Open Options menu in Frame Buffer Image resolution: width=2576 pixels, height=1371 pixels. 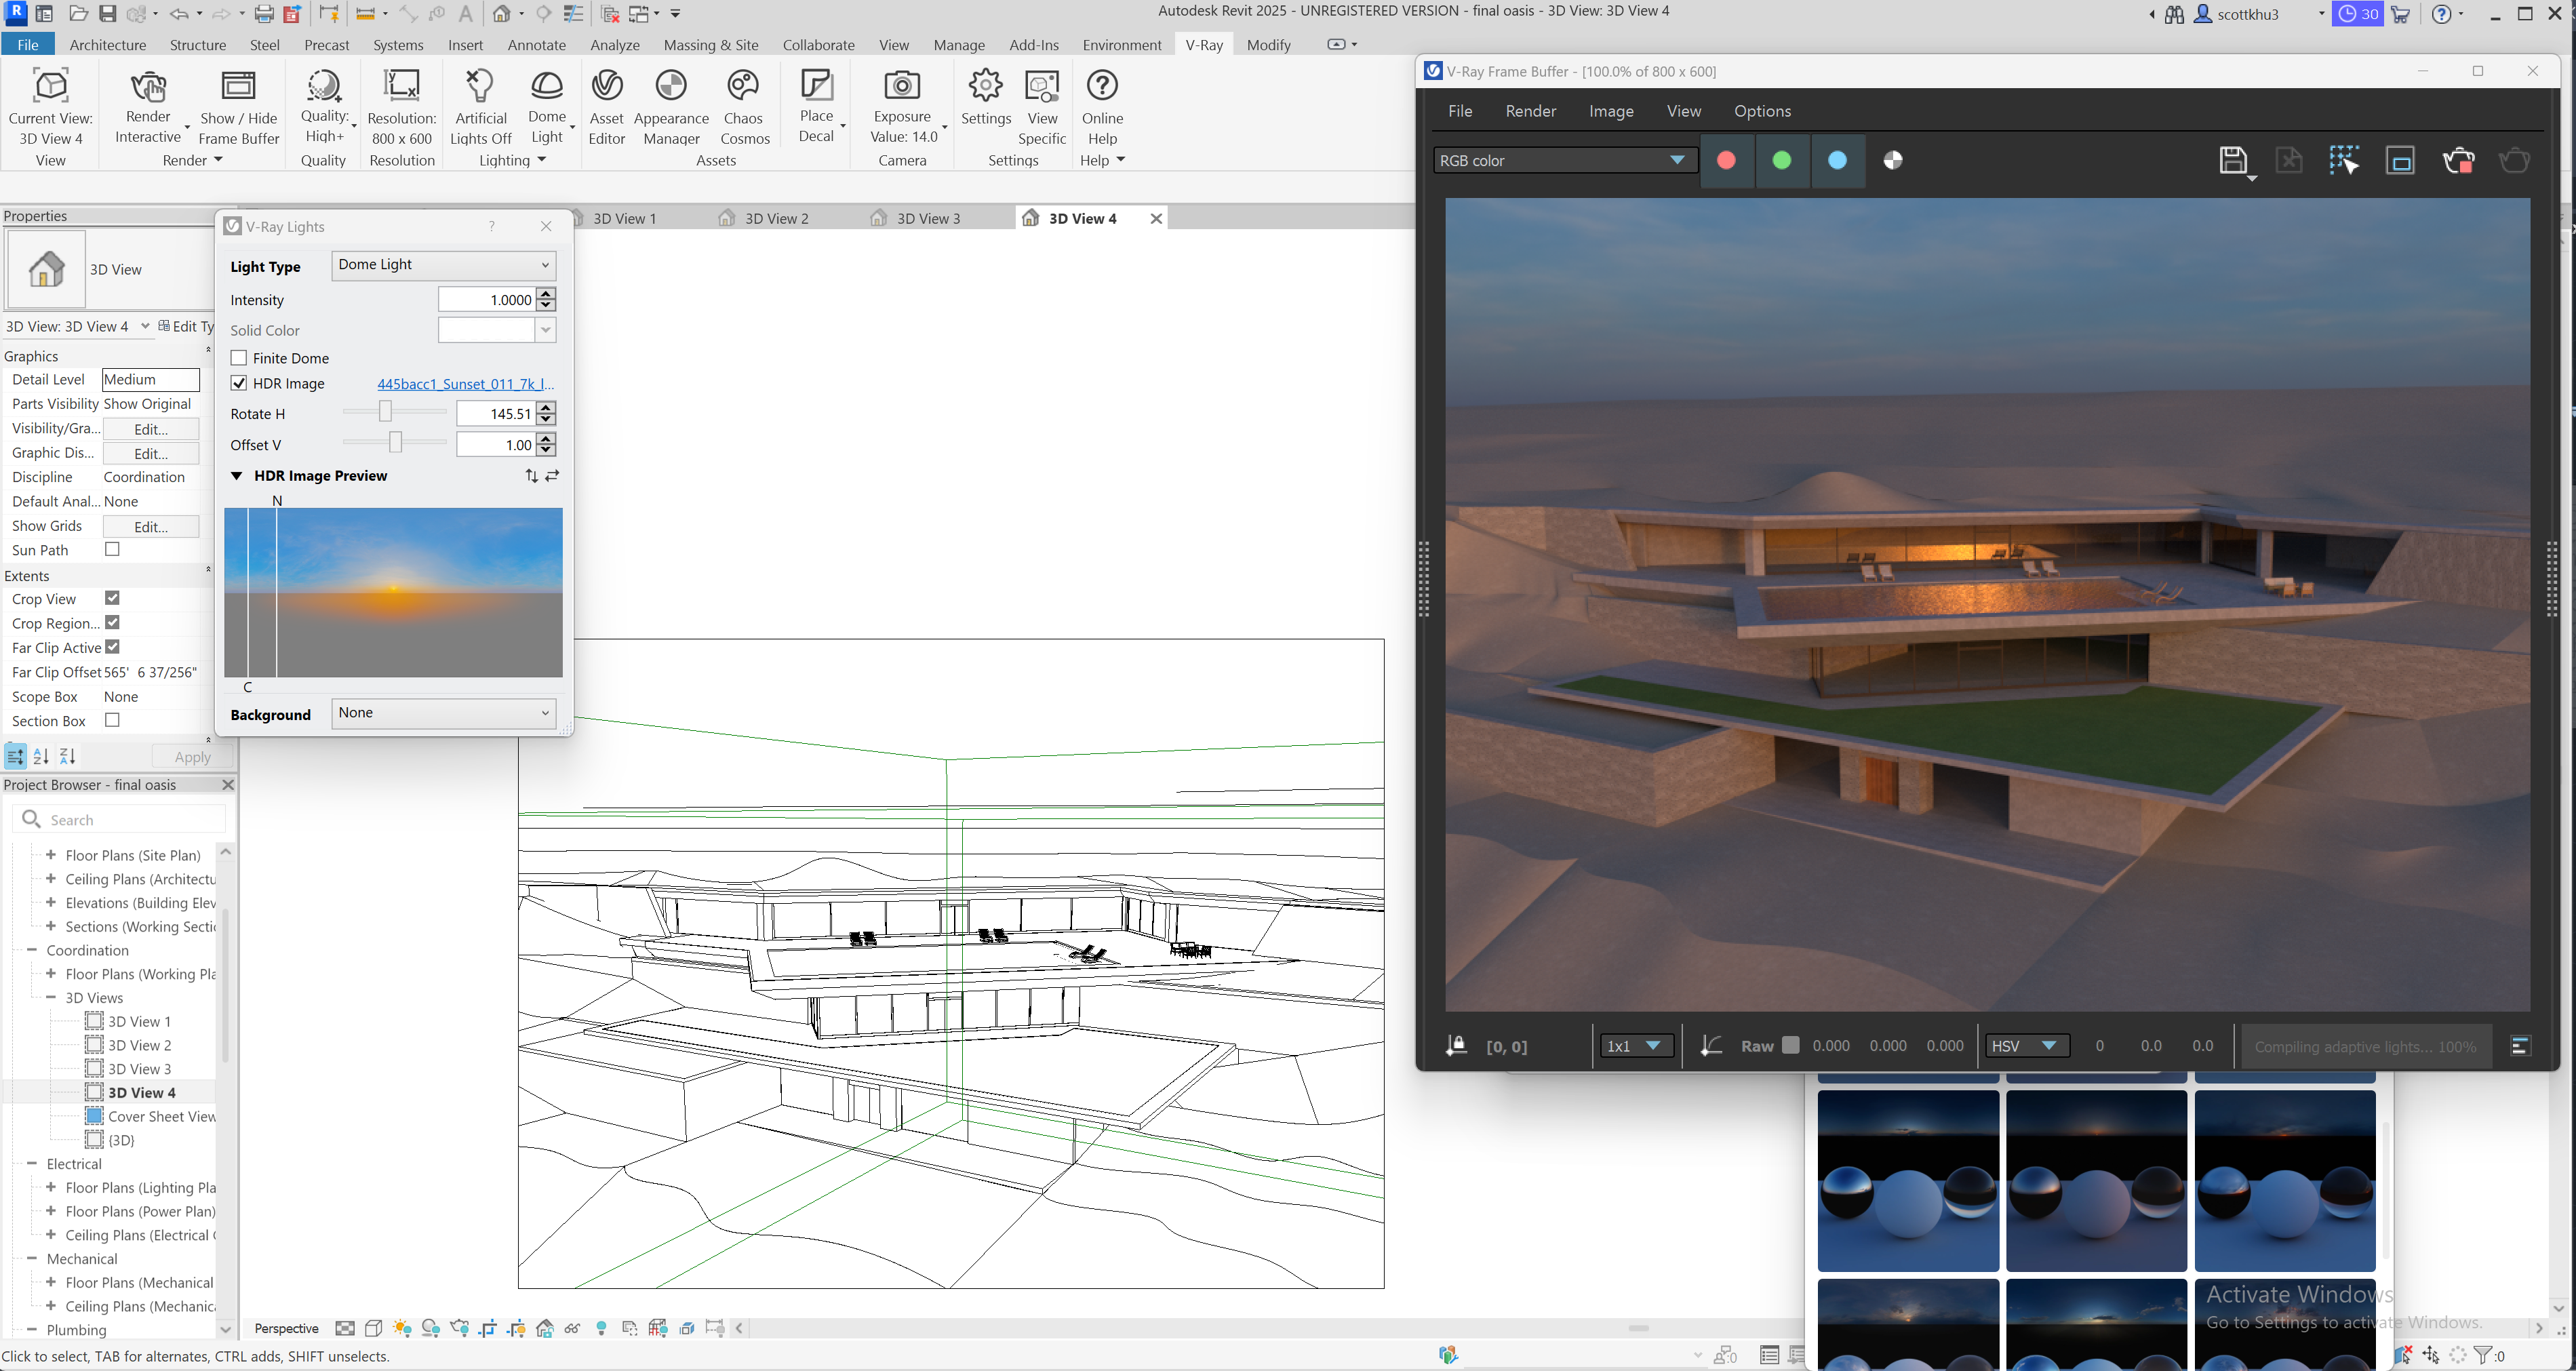click(1762, 111)
